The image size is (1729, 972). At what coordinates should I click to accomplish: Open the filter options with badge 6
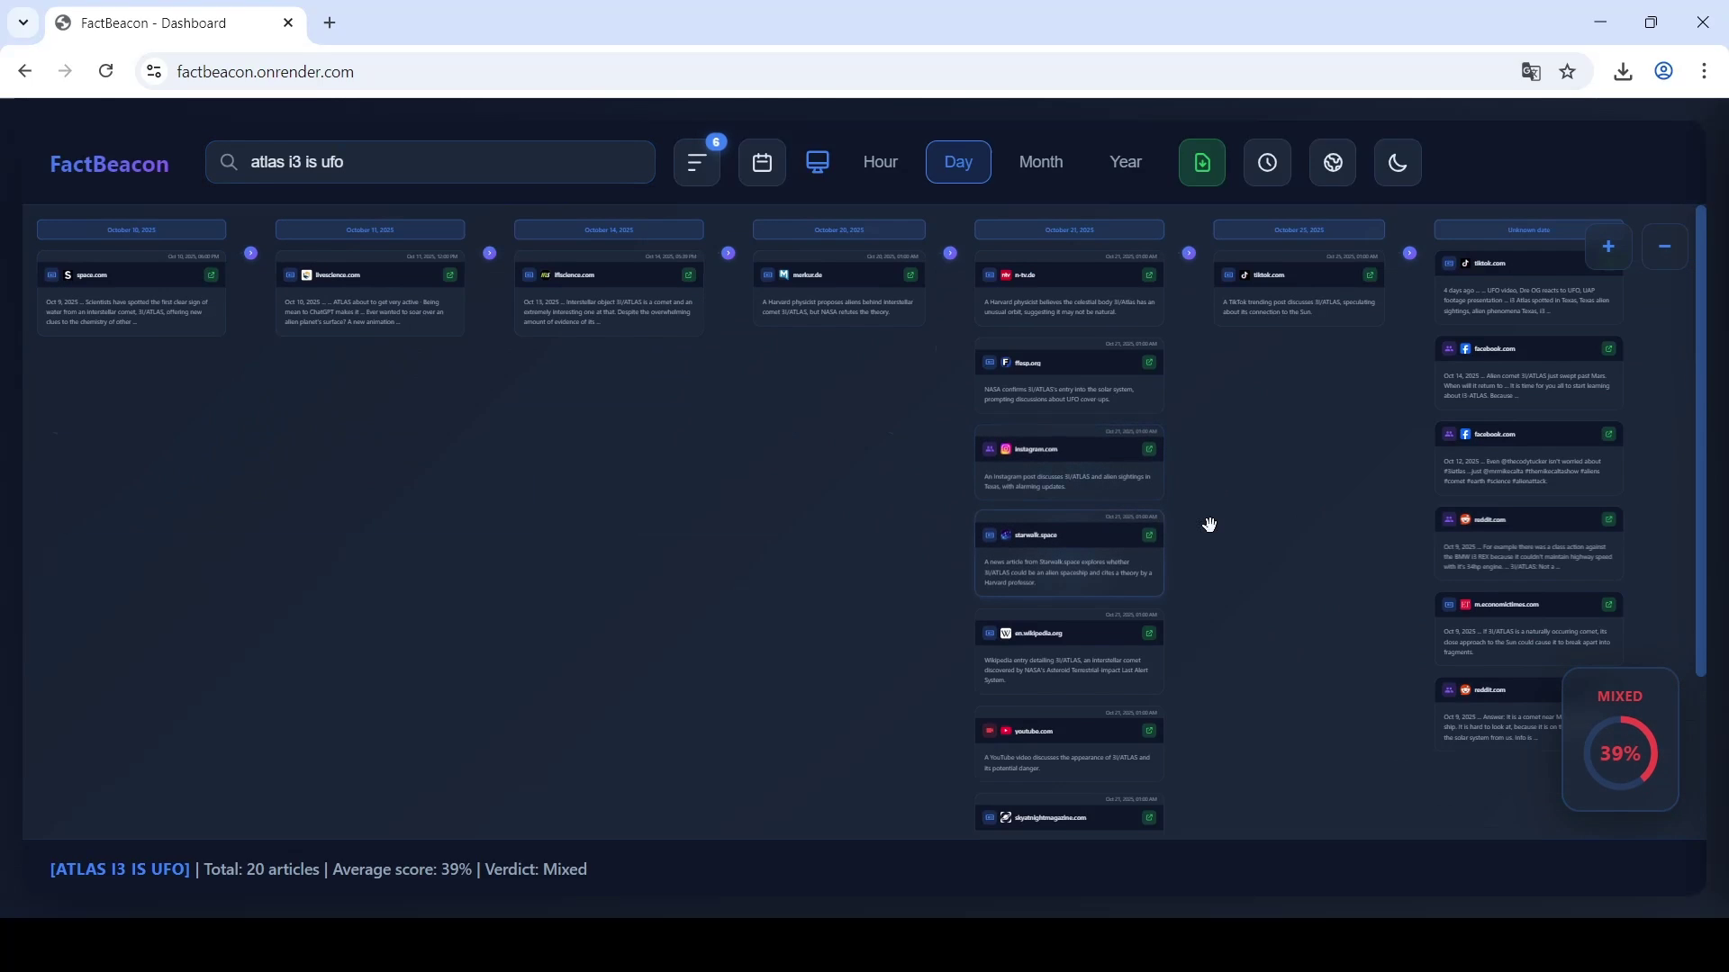(696, 163)
